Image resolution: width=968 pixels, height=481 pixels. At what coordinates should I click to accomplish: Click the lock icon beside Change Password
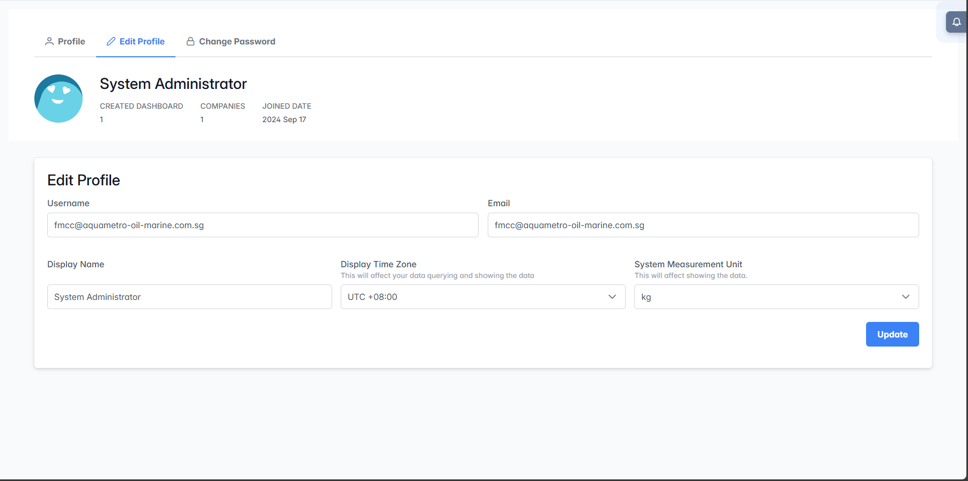tap(190, 41)
